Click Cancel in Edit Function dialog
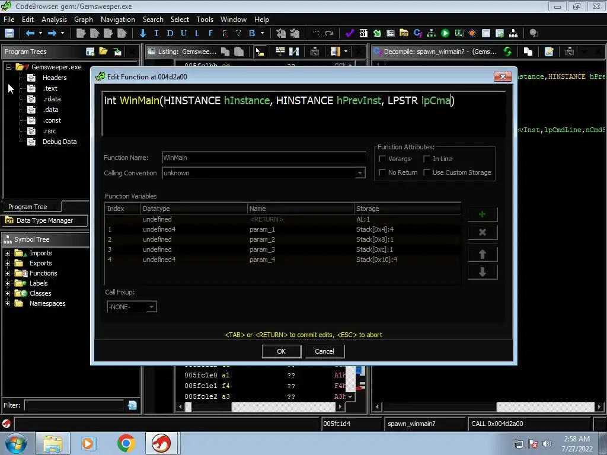 tap(324, 351)
